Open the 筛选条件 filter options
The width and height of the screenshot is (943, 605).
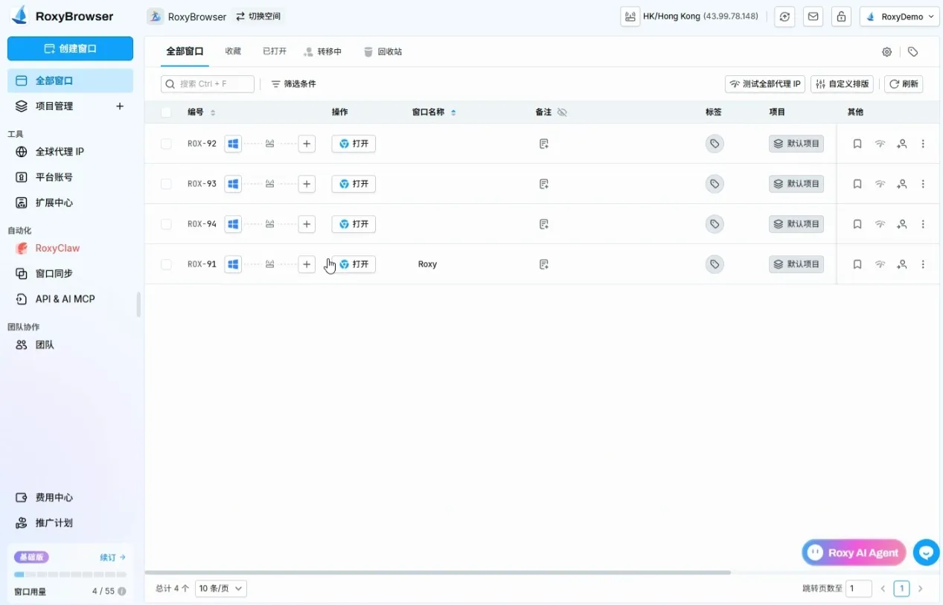coord(293,84)
